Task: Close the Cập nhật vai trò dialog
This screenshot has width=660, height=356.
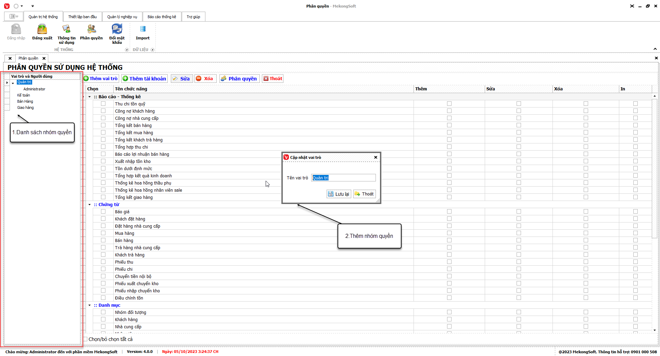Action: [376, 157]
